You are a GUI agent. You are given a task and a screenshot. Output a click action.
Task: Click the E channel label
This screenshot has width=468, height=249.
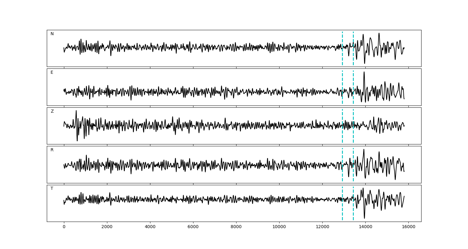(x=52, y=73)
